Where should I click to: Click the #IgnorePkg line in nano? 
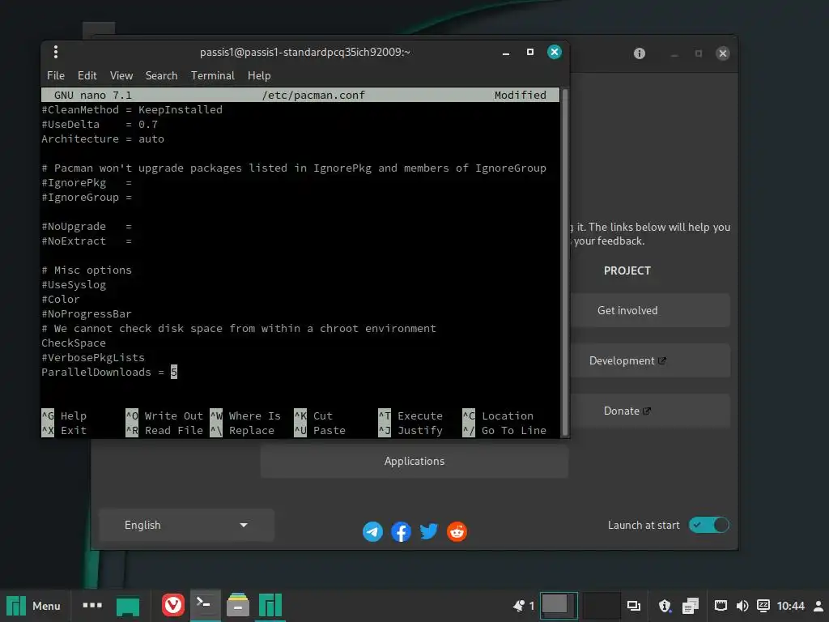pos(87,183)
